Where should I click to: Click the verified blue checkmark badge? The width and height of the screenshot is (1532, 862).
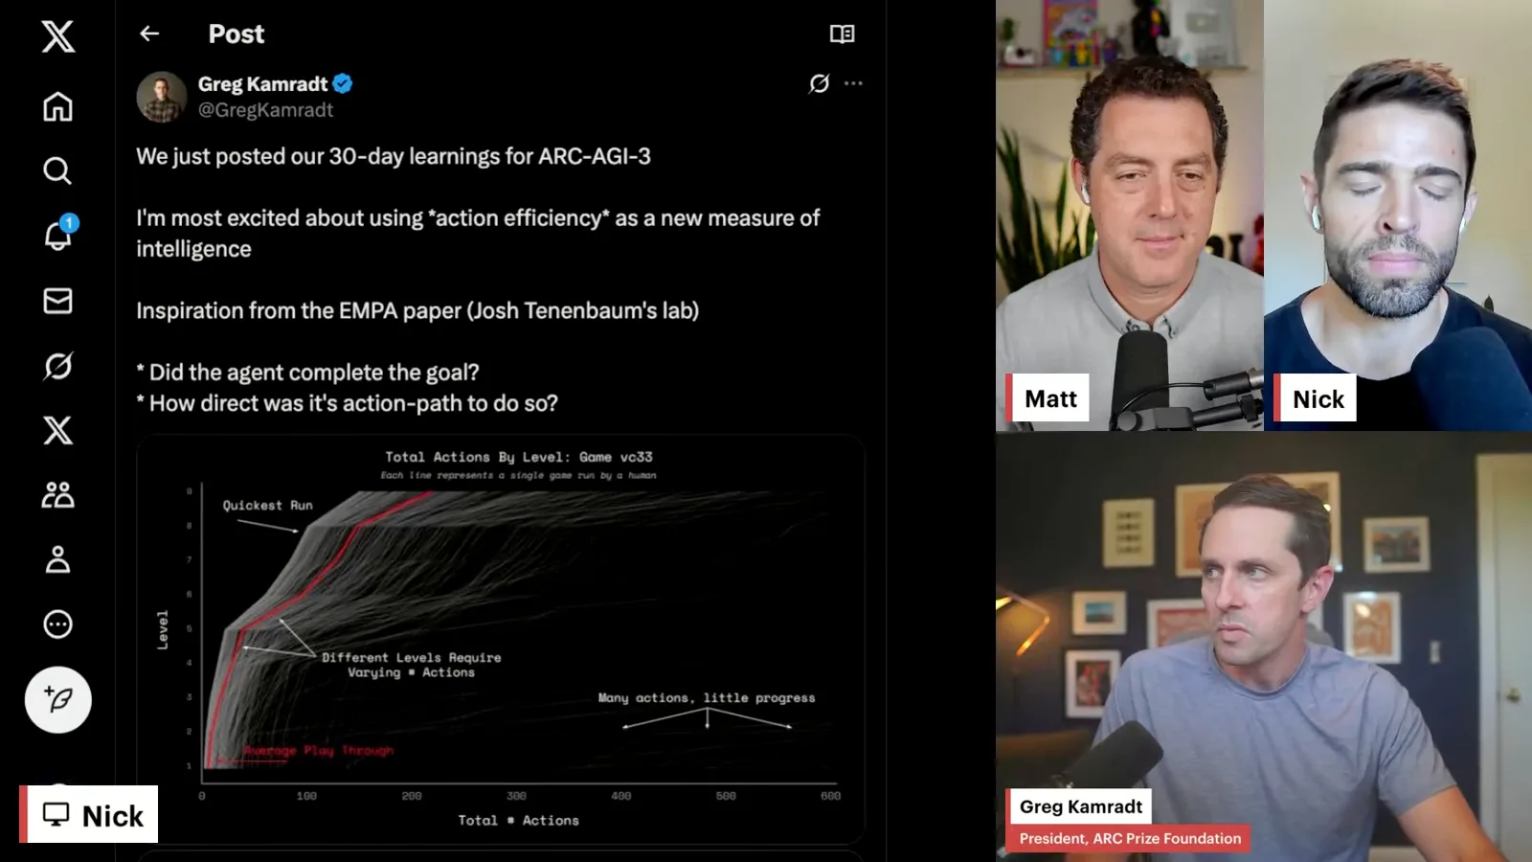click(x=343, y=84)
